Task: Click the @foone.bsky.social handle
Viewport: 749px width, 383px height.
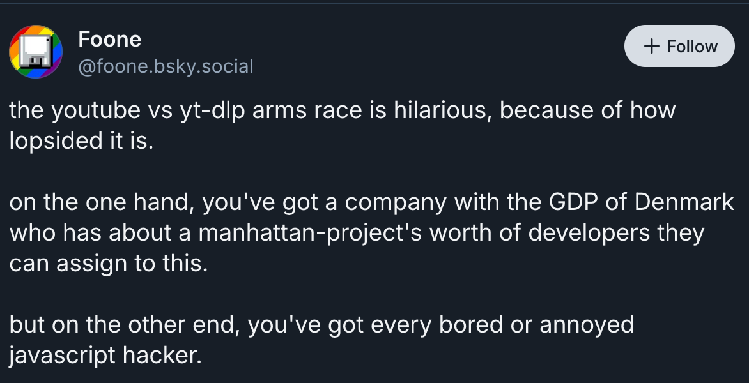Action: (166, 66)
